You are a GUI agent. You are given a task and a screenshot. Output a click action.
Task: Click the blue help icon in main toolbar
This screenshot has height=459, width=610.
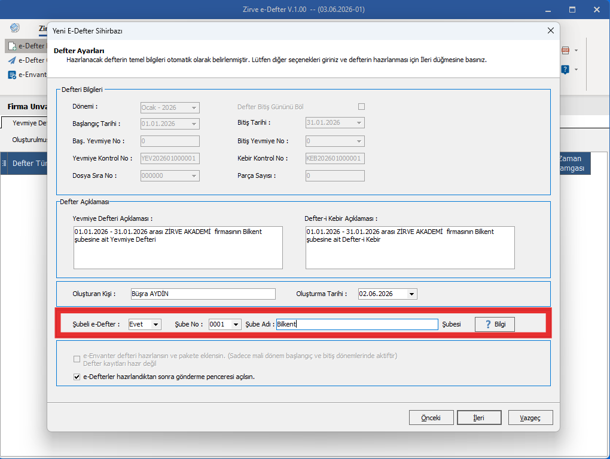(565, 69)
